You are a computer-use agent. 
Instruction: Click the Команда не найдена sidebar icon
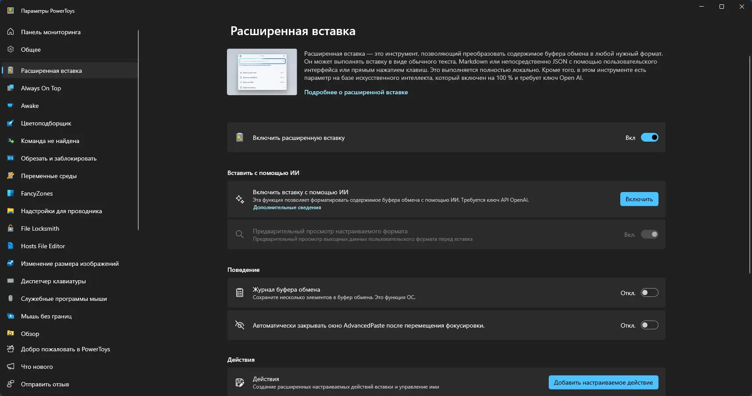[11, 141]
